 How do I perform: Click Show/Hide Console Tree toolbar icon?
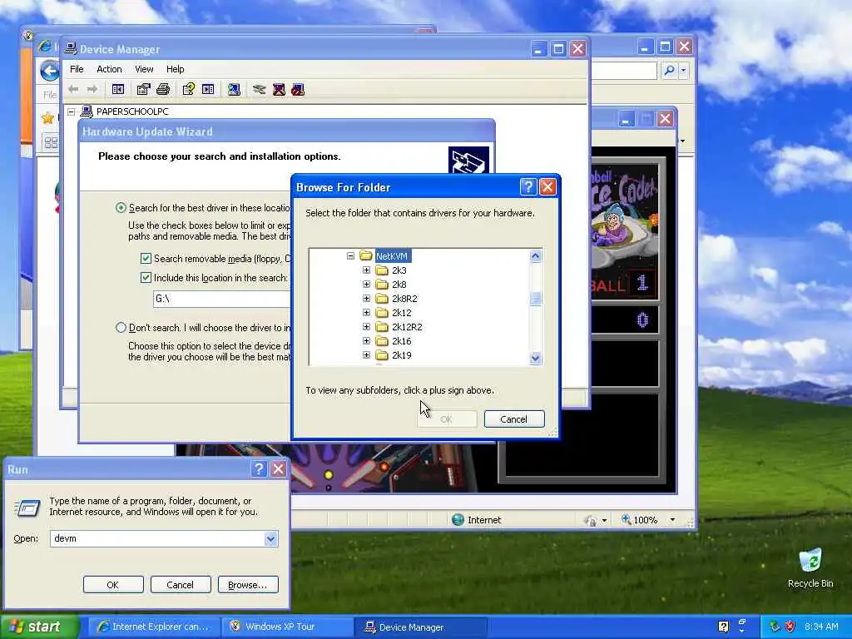[x=118, y=90]
